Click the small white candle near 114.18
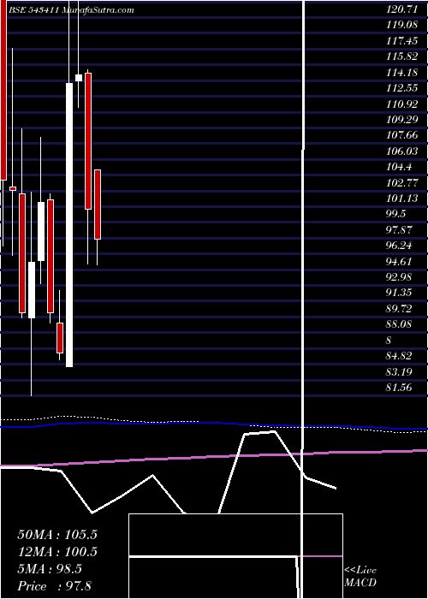Image resolution: width=428 pixels, height=599 pixels. (x=79, y=78)
